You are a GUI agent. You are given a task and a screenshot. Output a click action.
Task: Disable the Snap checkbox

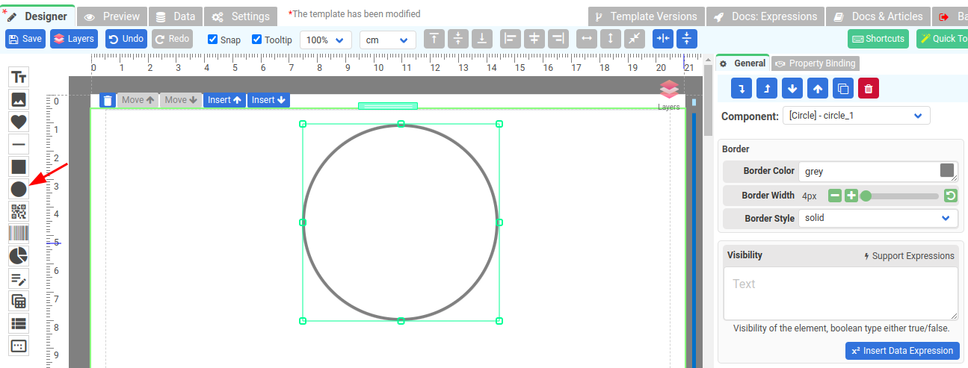pos(213,40)
